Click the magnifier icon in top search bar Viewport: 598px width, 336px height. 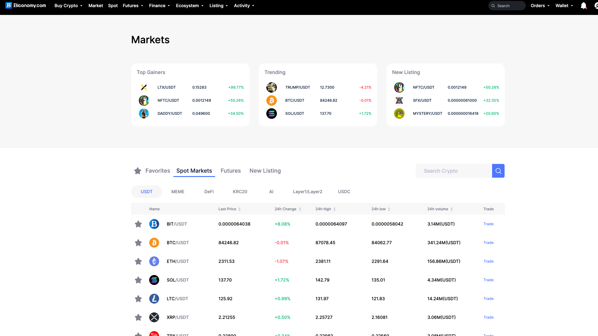click(493, 6)
